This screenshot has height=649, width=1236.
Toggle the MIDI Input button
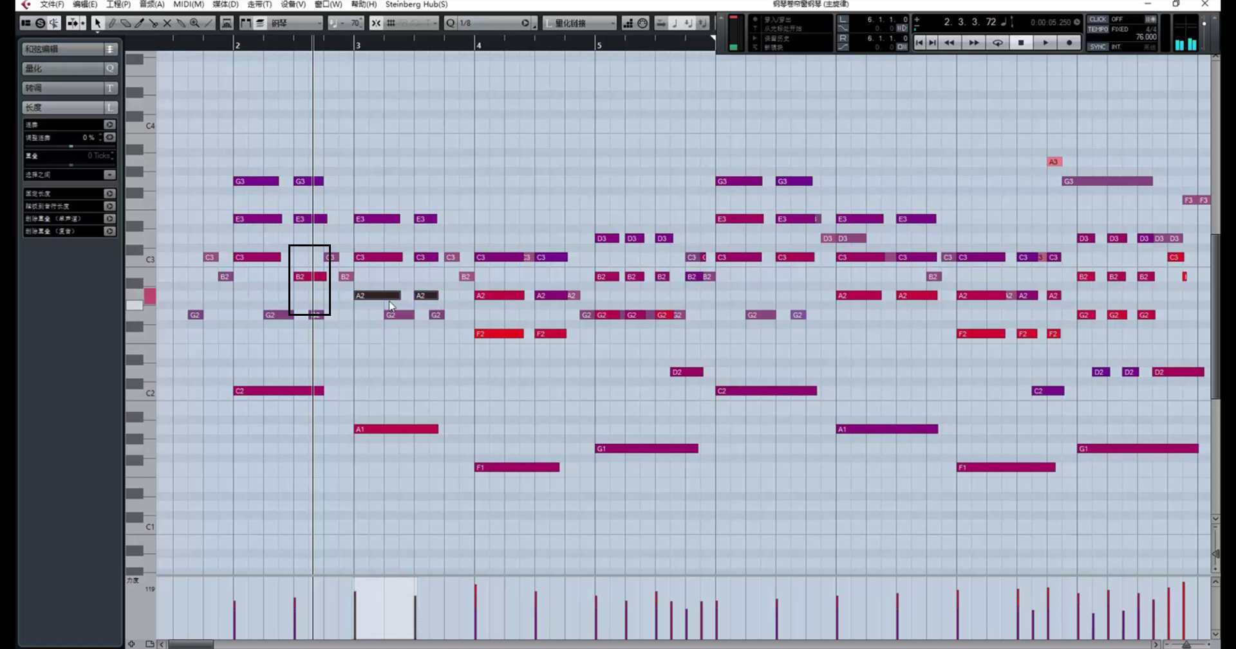[x=642, y=23]
